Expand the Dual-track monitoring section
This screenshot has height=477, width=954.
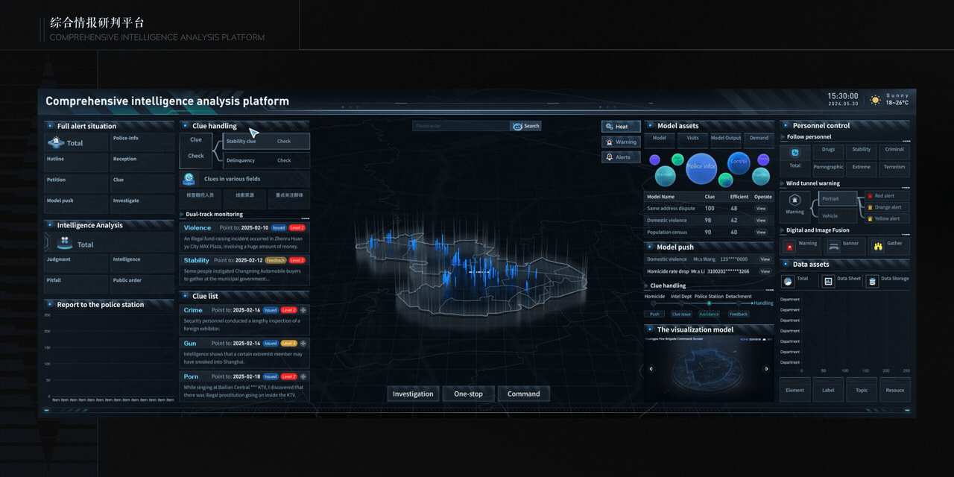(182, 214)
